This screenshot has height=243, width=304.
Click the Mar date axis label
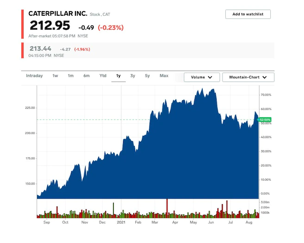point(155,222)
